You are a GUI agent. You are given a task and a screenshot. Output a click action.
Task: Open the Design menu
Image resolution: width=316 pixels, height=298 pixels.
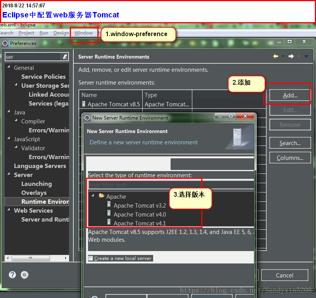pos(61,33)
